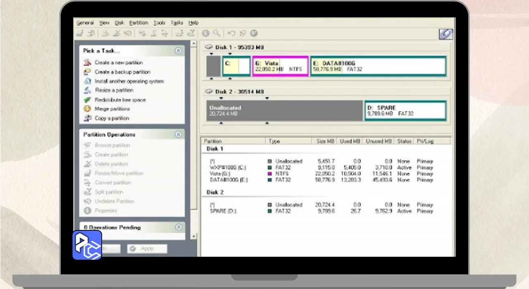Collapse the Partition Operations panel
529x289 pixels.
click(x=178, y=135)
